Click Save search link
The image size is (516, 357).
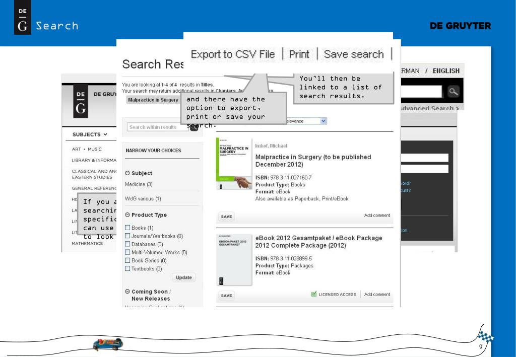(x=354, y=54)
